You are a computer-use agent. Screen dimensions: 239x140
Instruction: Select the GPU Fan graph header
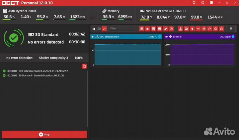pos(193,37)
